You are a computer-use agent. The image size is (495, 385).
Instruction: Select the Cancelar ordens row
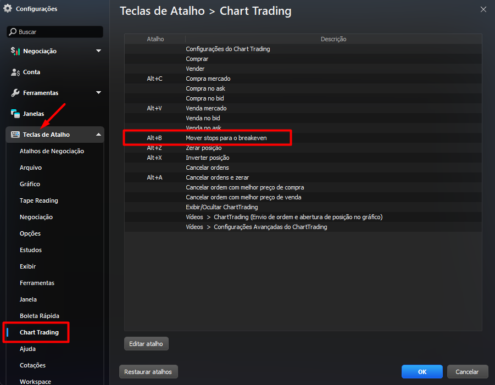click(x=303, y=168)
